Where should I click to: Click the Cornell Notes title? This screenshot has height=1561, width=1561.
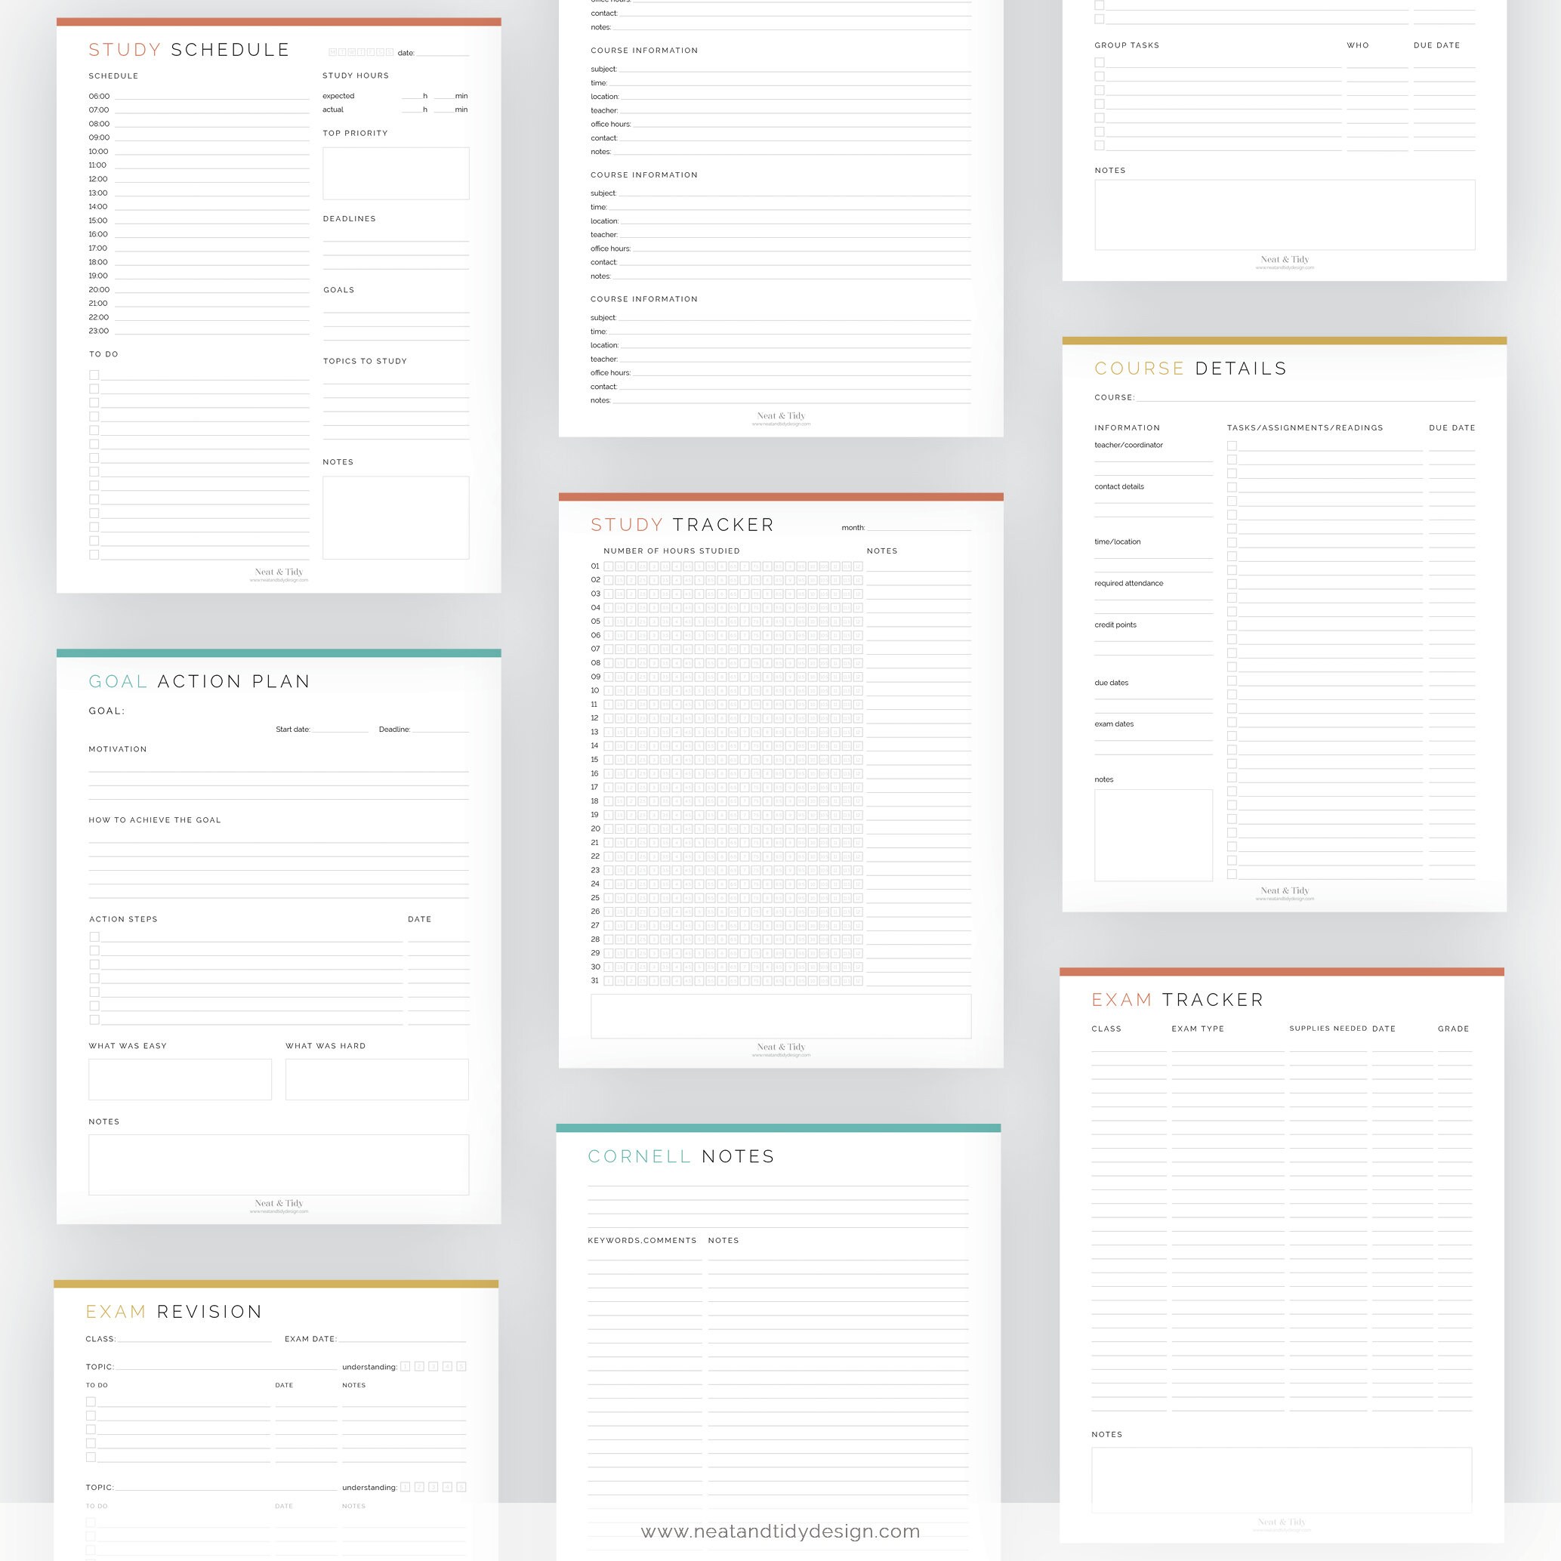point(681,1156)
